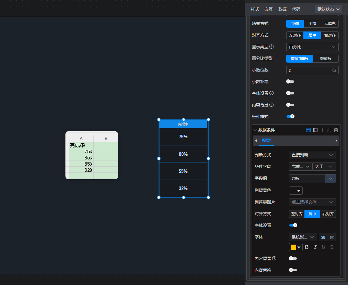The image size is (348, 285).
Task: Click the 80% cell in the table widget
Action: tap(183, 154)
